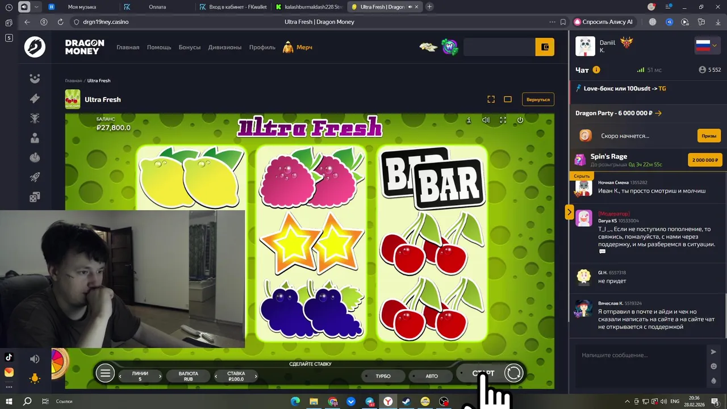Click the money cash stack icon
Viewport: 727px width, 409px height.
point(428,47)
